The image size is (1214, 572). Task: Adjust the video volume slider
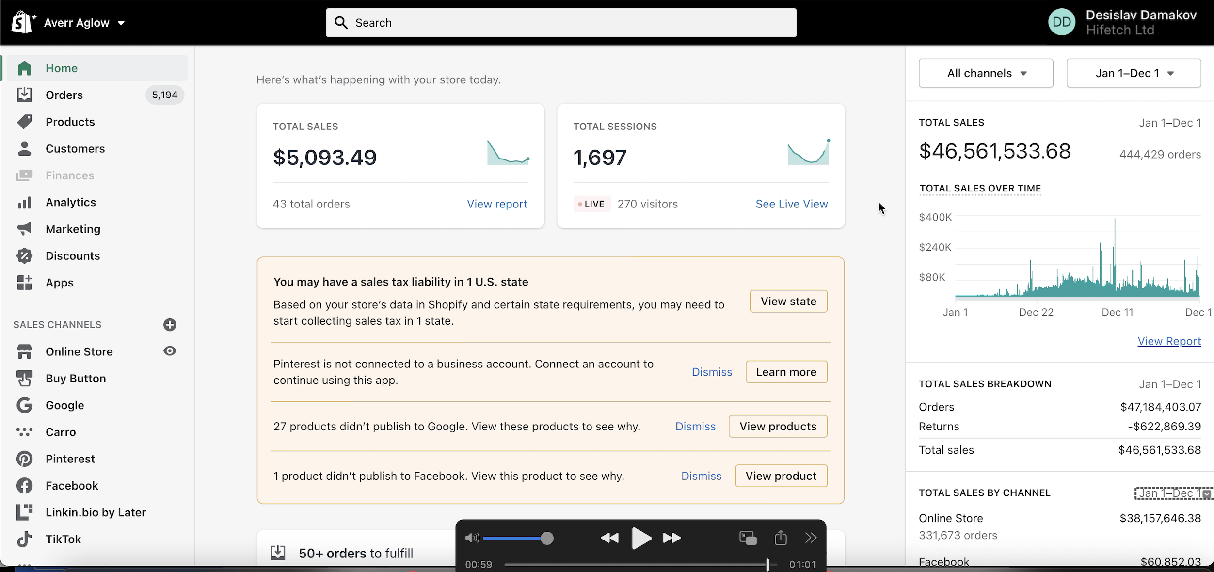546,538
